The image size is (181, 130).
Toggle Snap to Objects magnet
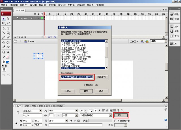click(x=4, y=70)
